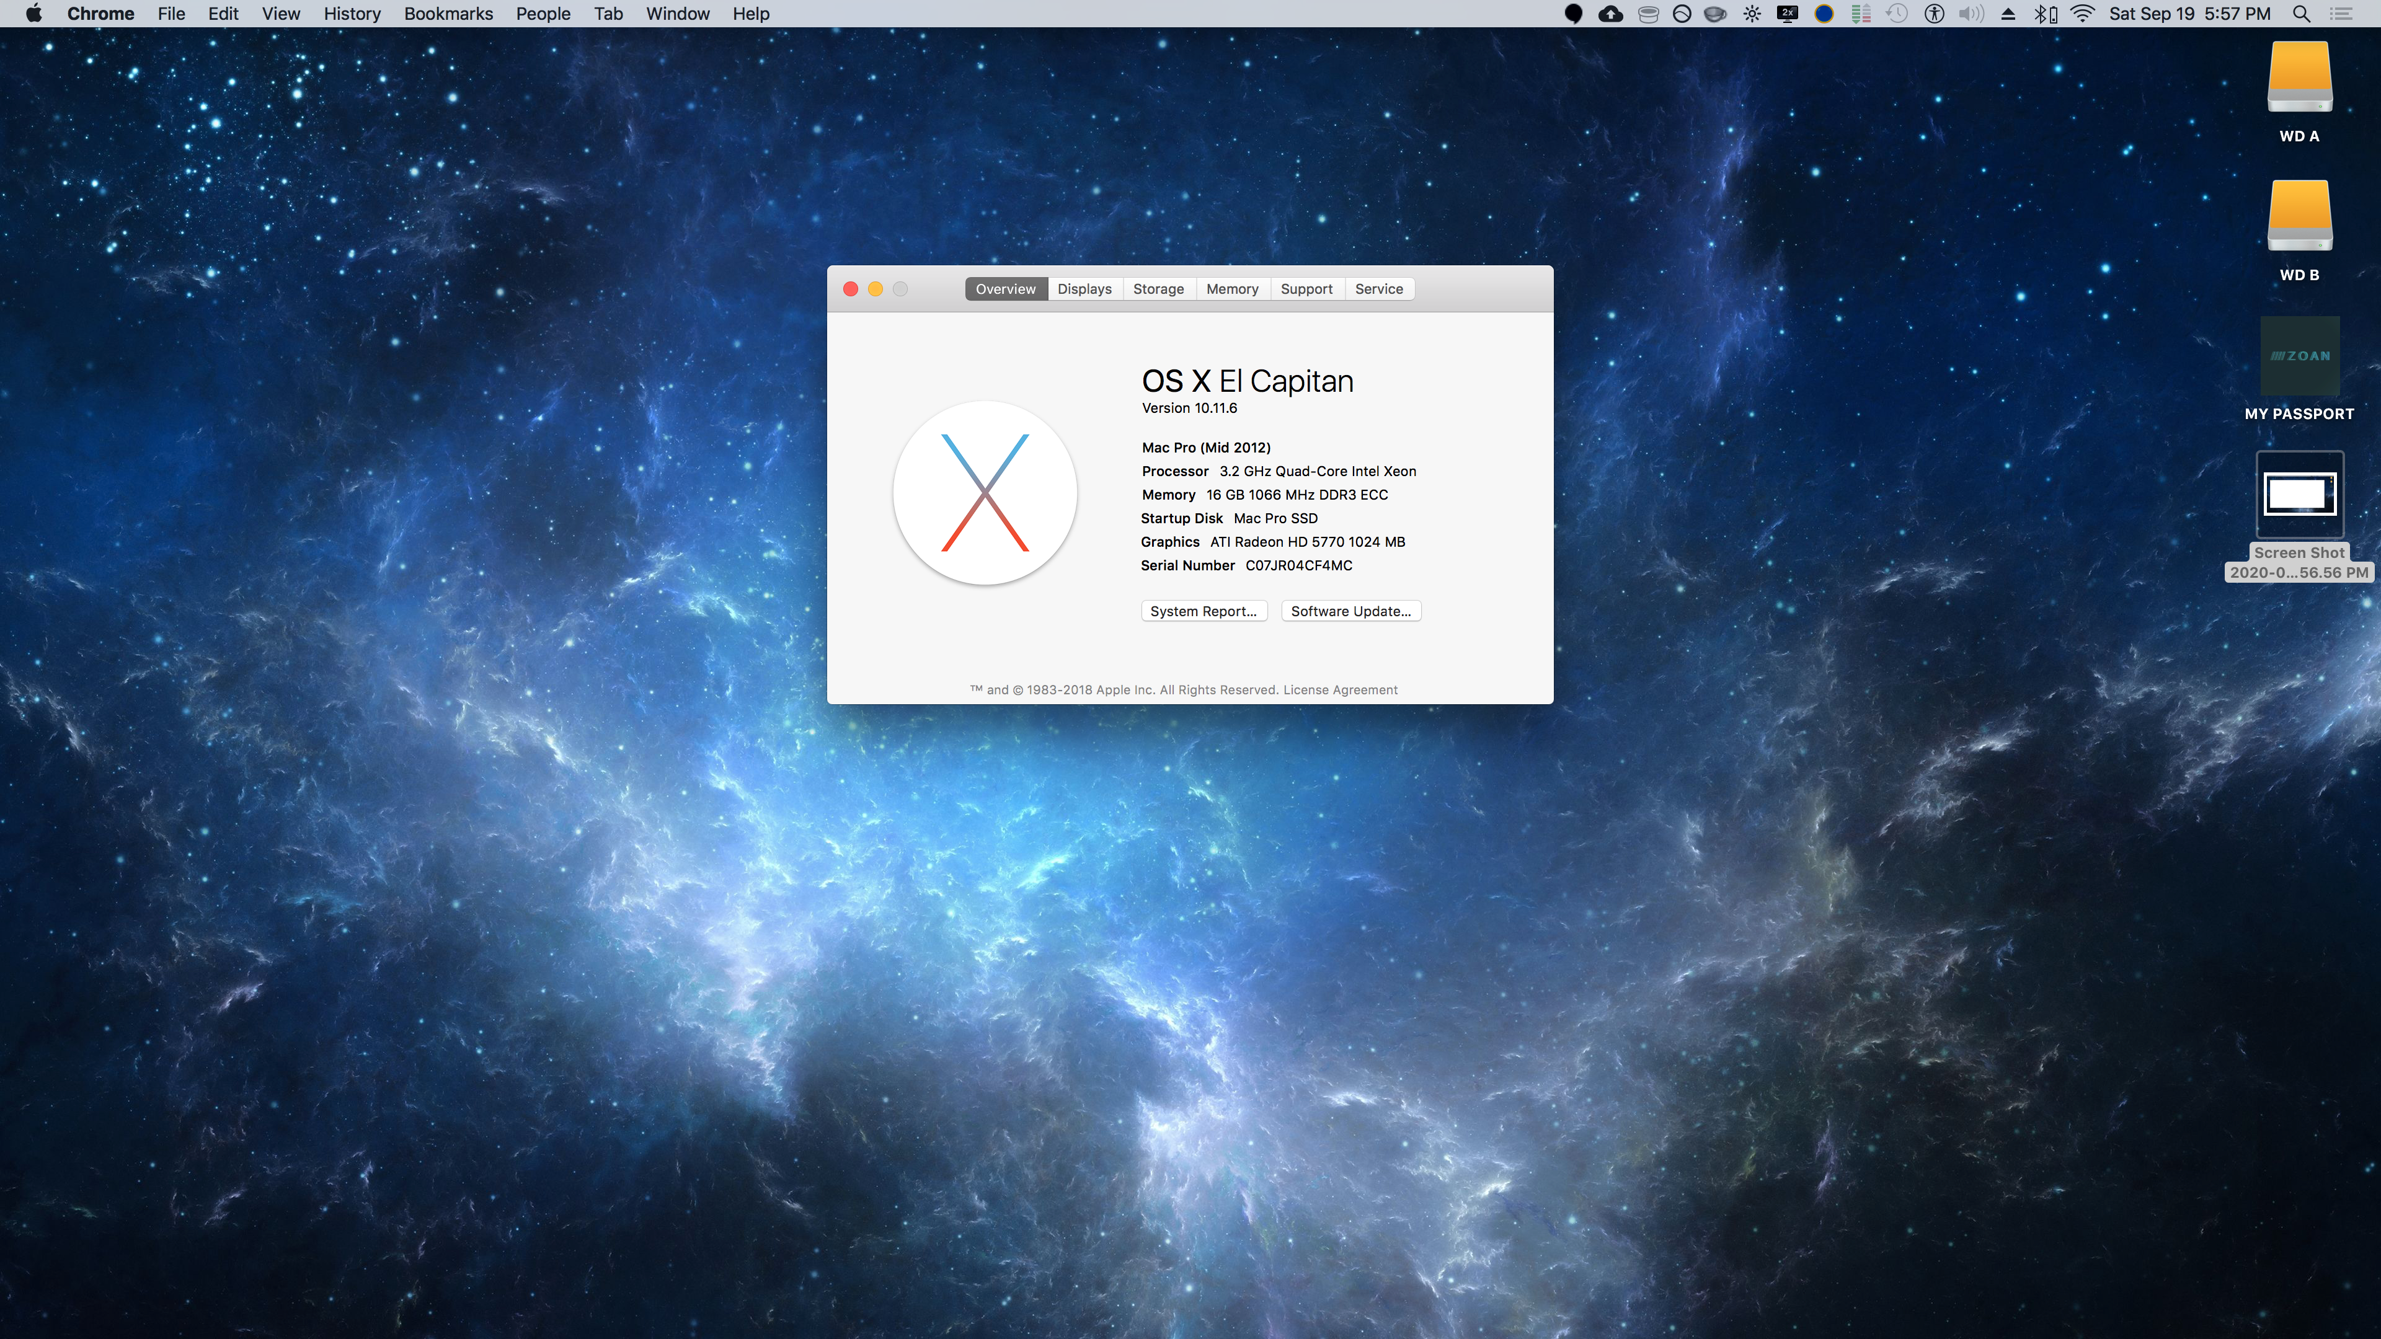Click the System Report button
The image size is (2381, 1339).
click(1204, 612)
